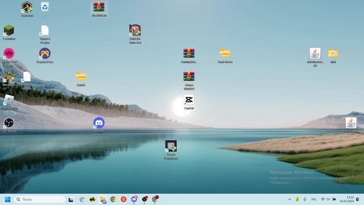Open the colorful Windows-flag style shortcut
364x205 pixels.
(x=9, y=77)
